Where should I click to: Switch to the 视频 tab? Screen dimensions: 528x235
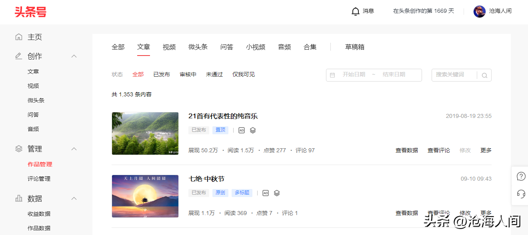(169, 47)
